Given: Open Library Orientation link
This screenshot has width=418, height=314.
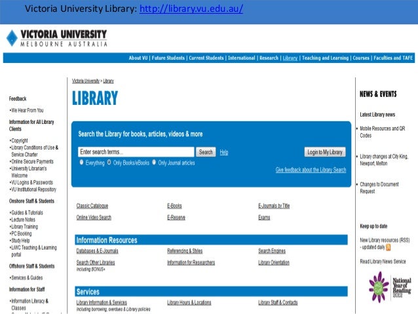Looking at the screenshot, I should point(274,262).
